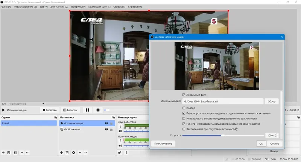301x162 pixels.
Task: Uncheck the Локальный файл checkbox
Action: tap(184, 95)
